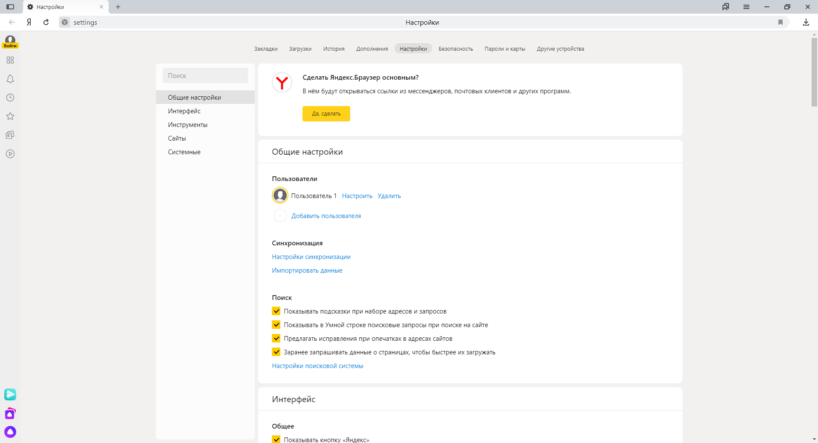The height and width of the screenshot is (443, 818).
Task: Open history clock icon in sidebar
Action: (10, 98)
